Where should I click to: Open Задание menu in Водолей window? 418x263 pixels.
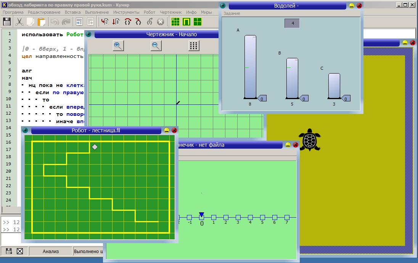tap(232, 13)
